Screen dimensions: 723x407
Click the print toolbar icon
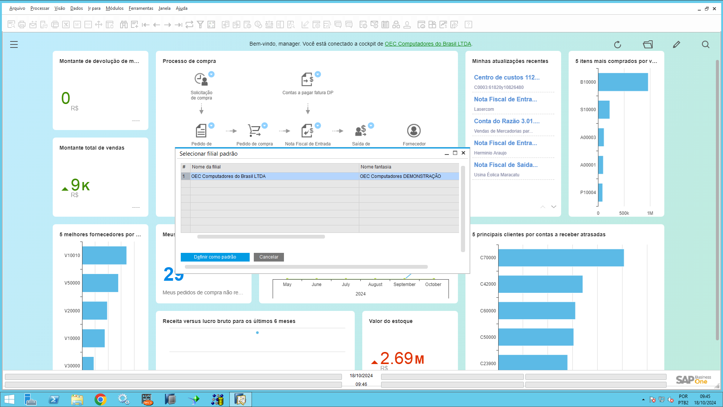point(22,25)
